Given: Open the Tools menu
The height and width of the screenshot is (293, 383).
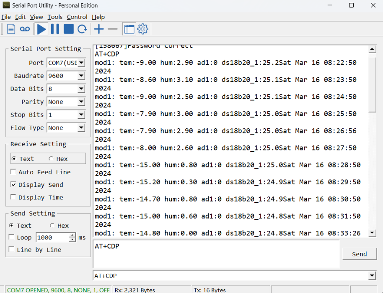Looking at the screenshot, I should point(55,17).
